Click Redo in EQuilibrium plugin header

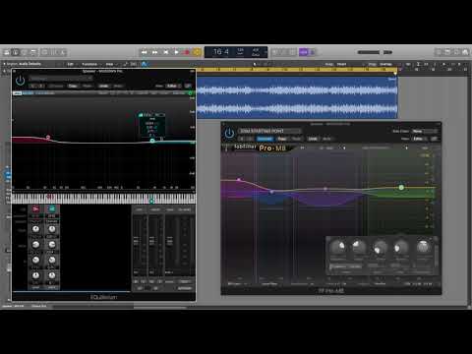pyautogui.click(x=118, y=86)
